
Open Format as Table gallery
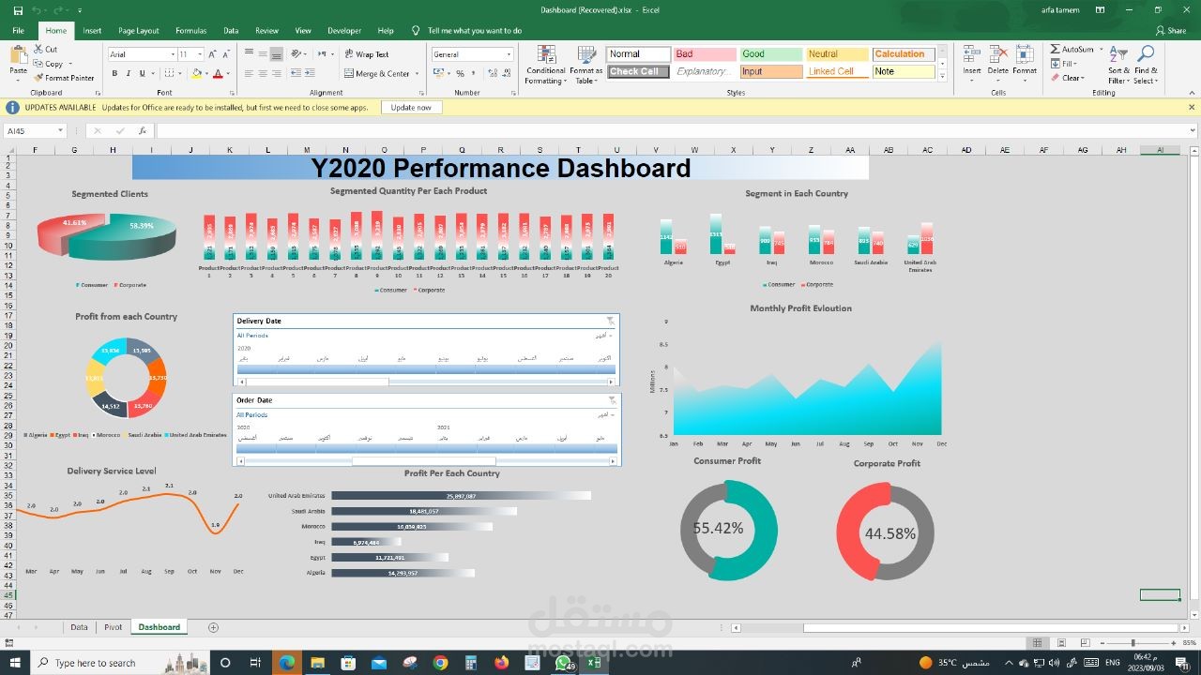[x=586, y=65]
